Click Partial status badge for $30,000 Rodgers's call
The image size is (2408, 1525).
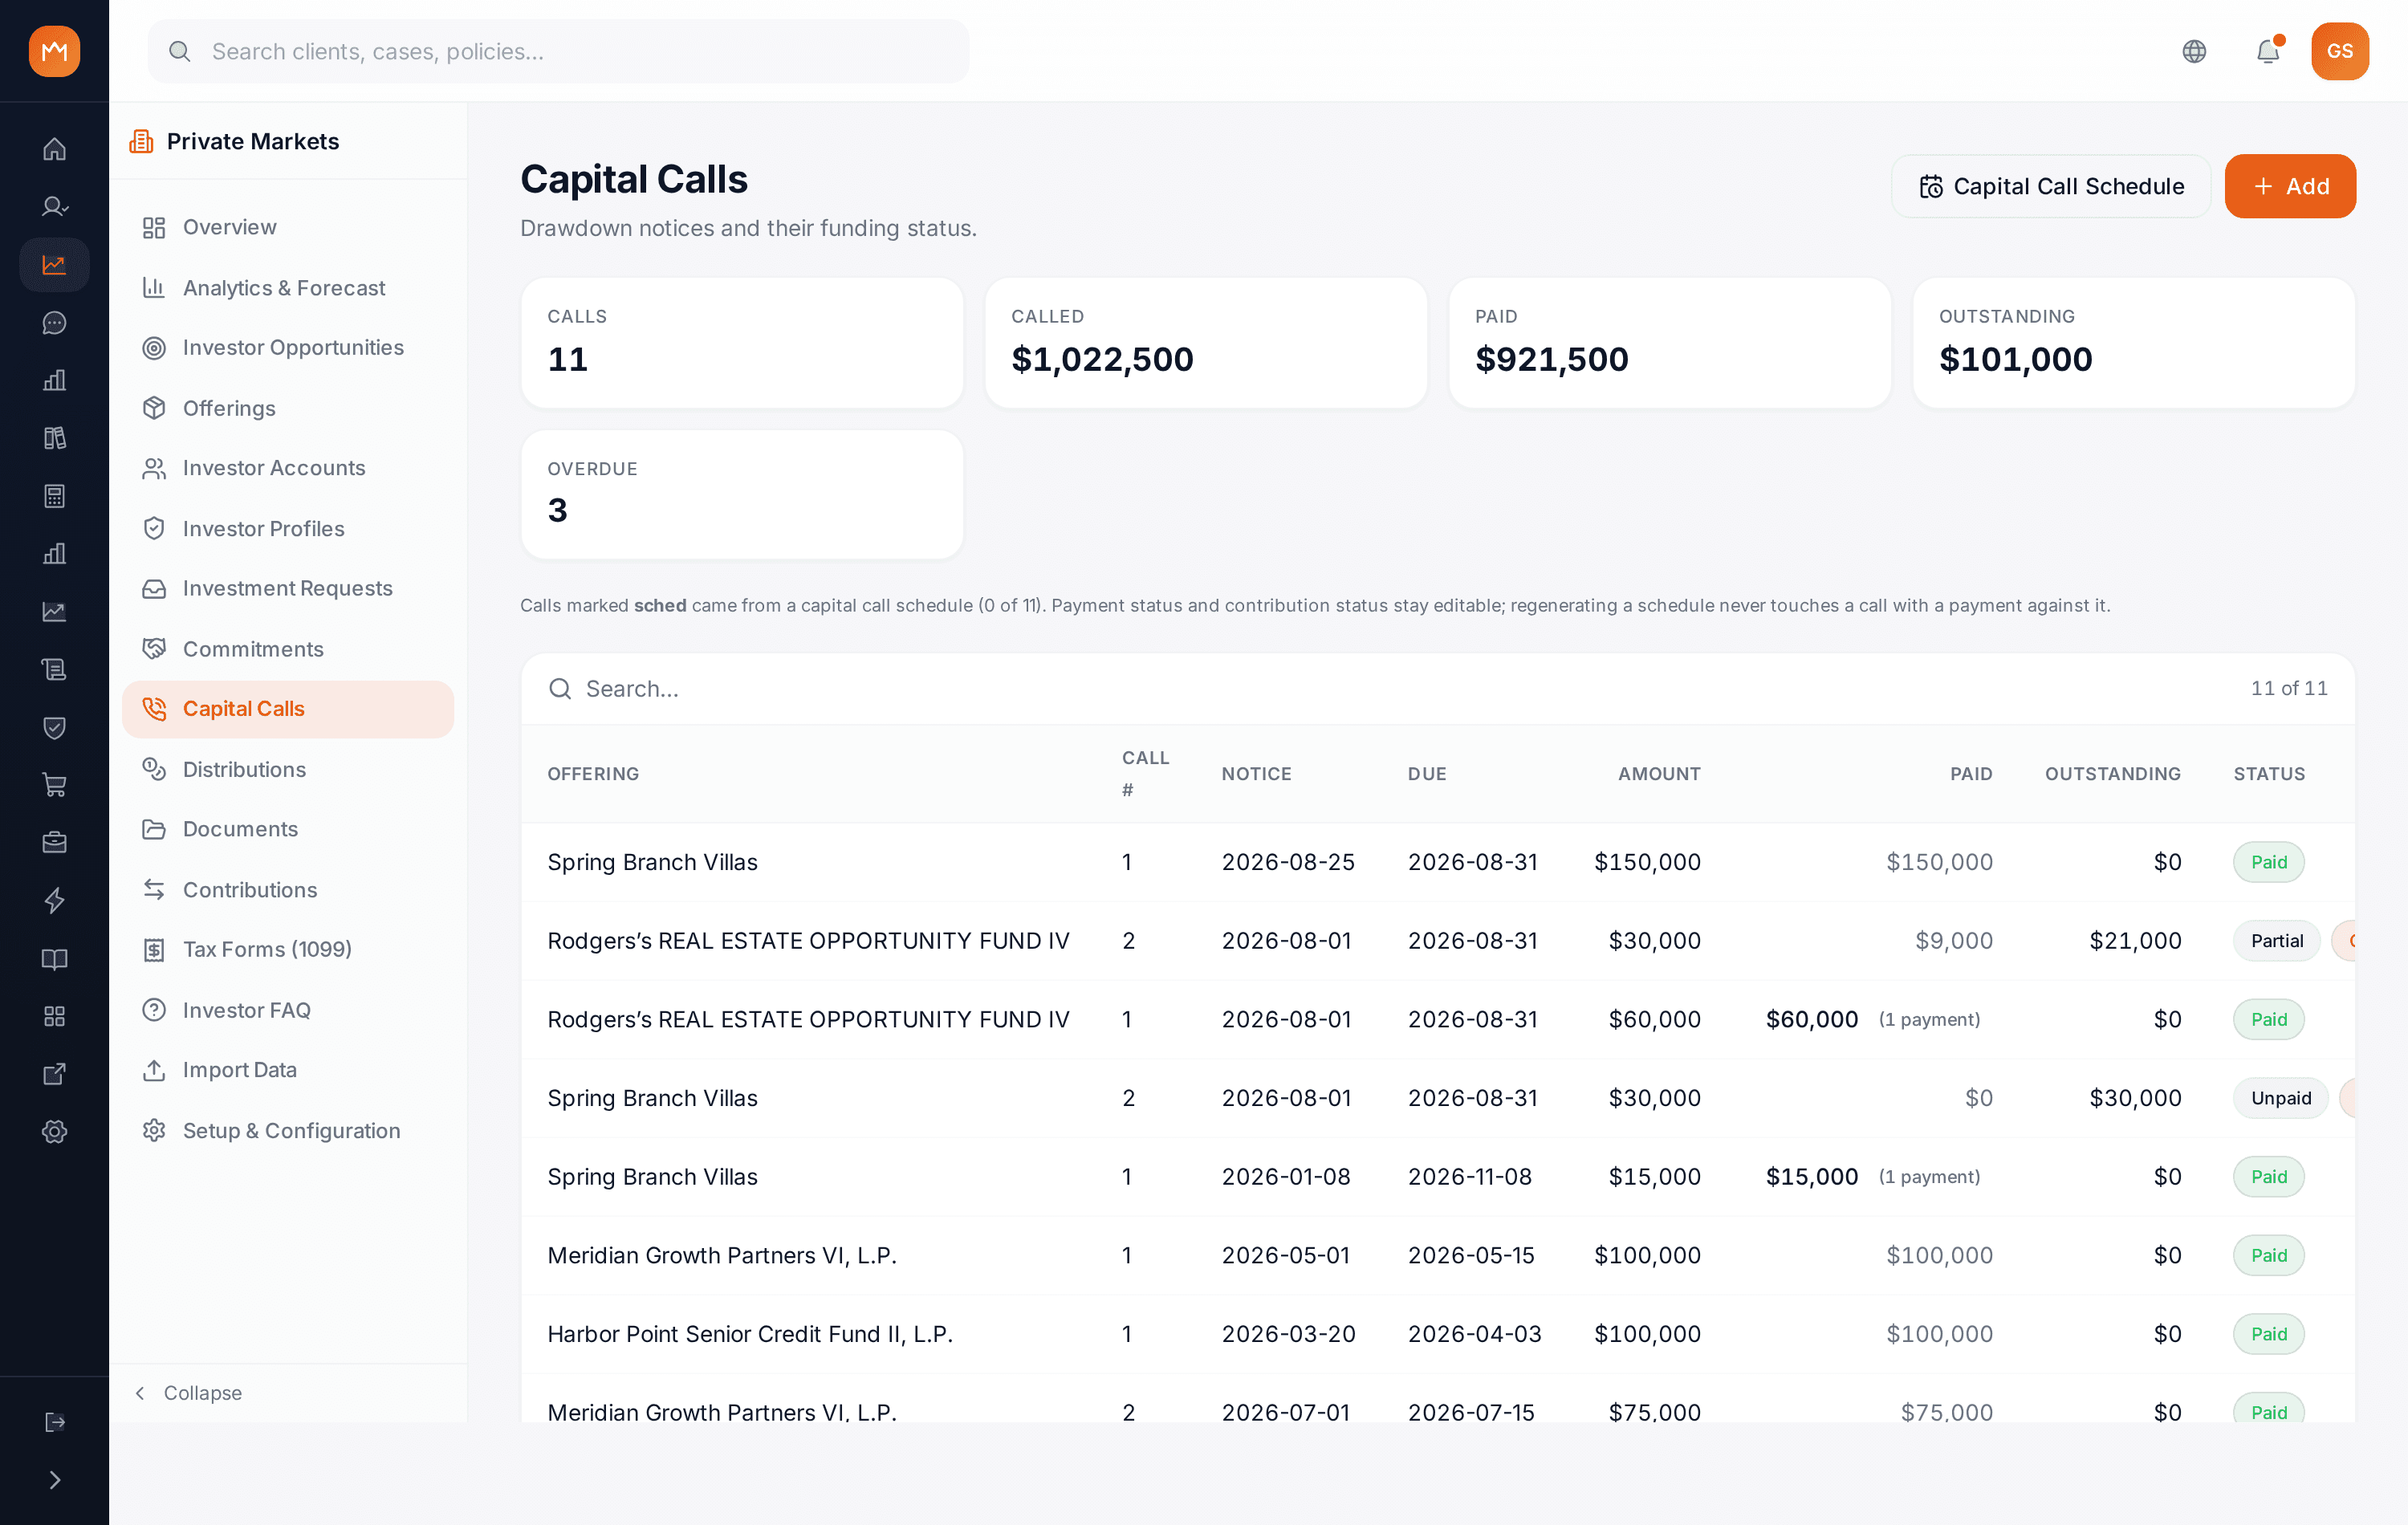click(x=2277, y=941)
